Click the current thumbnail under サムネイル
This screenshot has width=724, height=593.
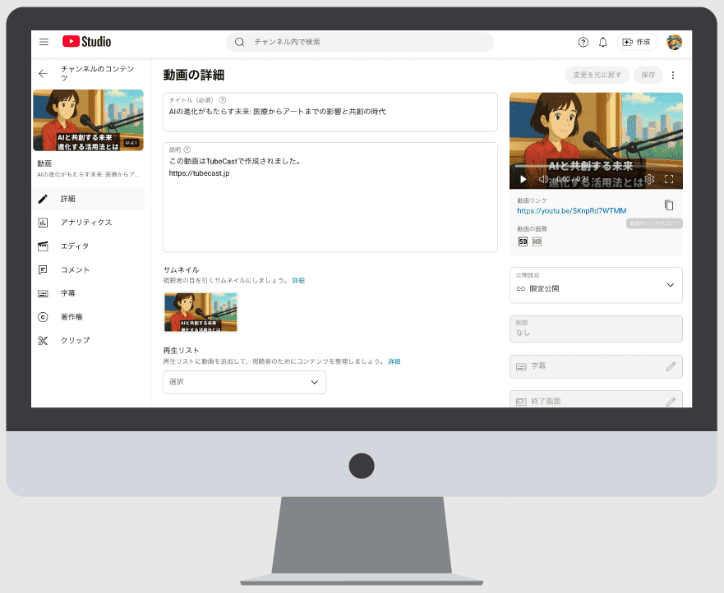click(201, 312)
